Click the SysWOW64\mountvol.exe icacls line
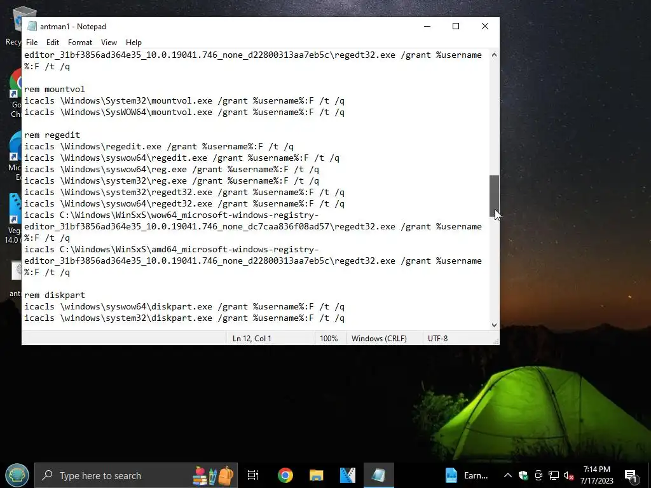 (184, 112)
